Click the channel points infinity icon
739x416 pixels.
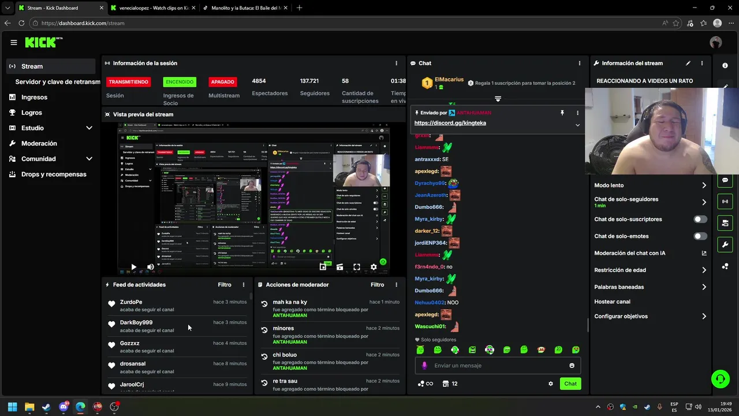[426, 384]
